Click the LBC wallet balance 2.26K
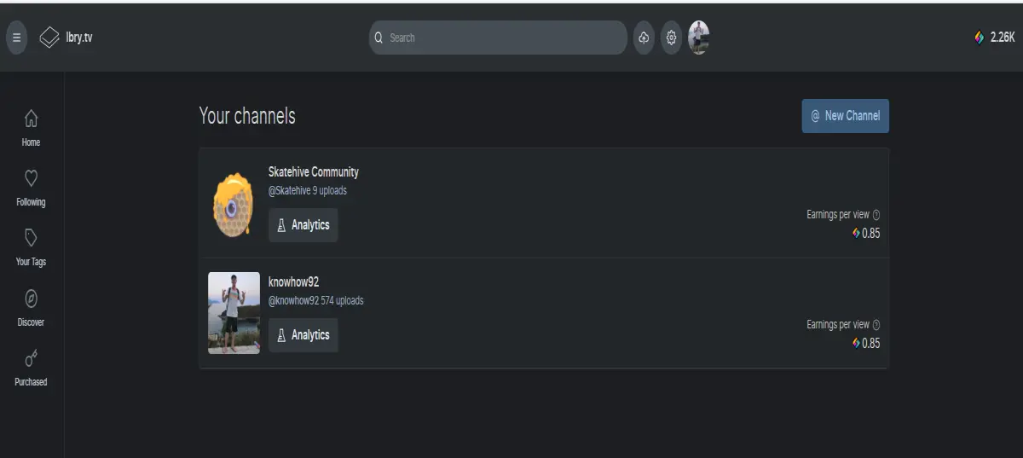Viewport: 1023px width, 458px height. pyautogui.click(x=994, y=38)
